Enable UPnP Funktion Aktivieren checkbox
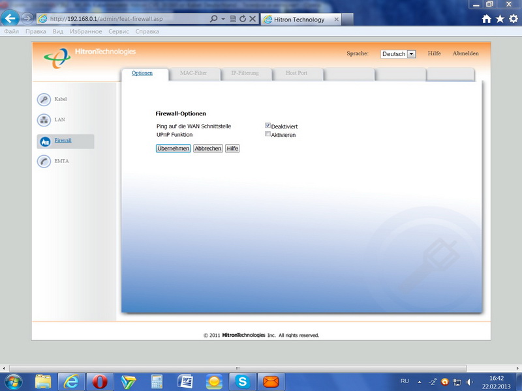522x391 pixels. tap(268, 134)
